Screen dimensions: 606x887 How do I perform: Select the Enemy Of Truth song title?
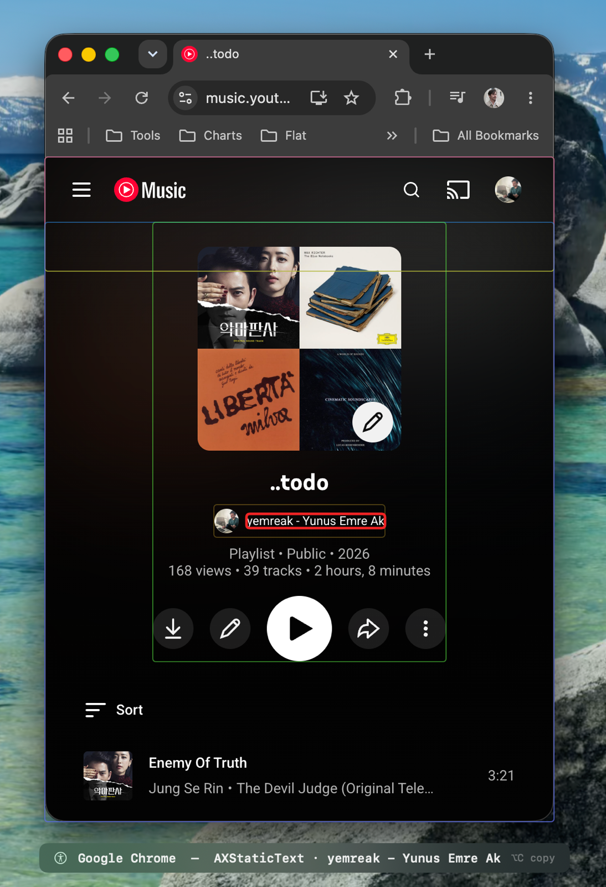coord(198,763)
